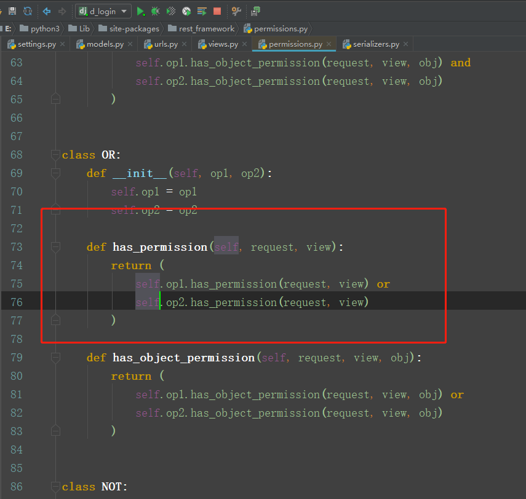Click the Synchronize icon in the toolbar

(28, 12)
